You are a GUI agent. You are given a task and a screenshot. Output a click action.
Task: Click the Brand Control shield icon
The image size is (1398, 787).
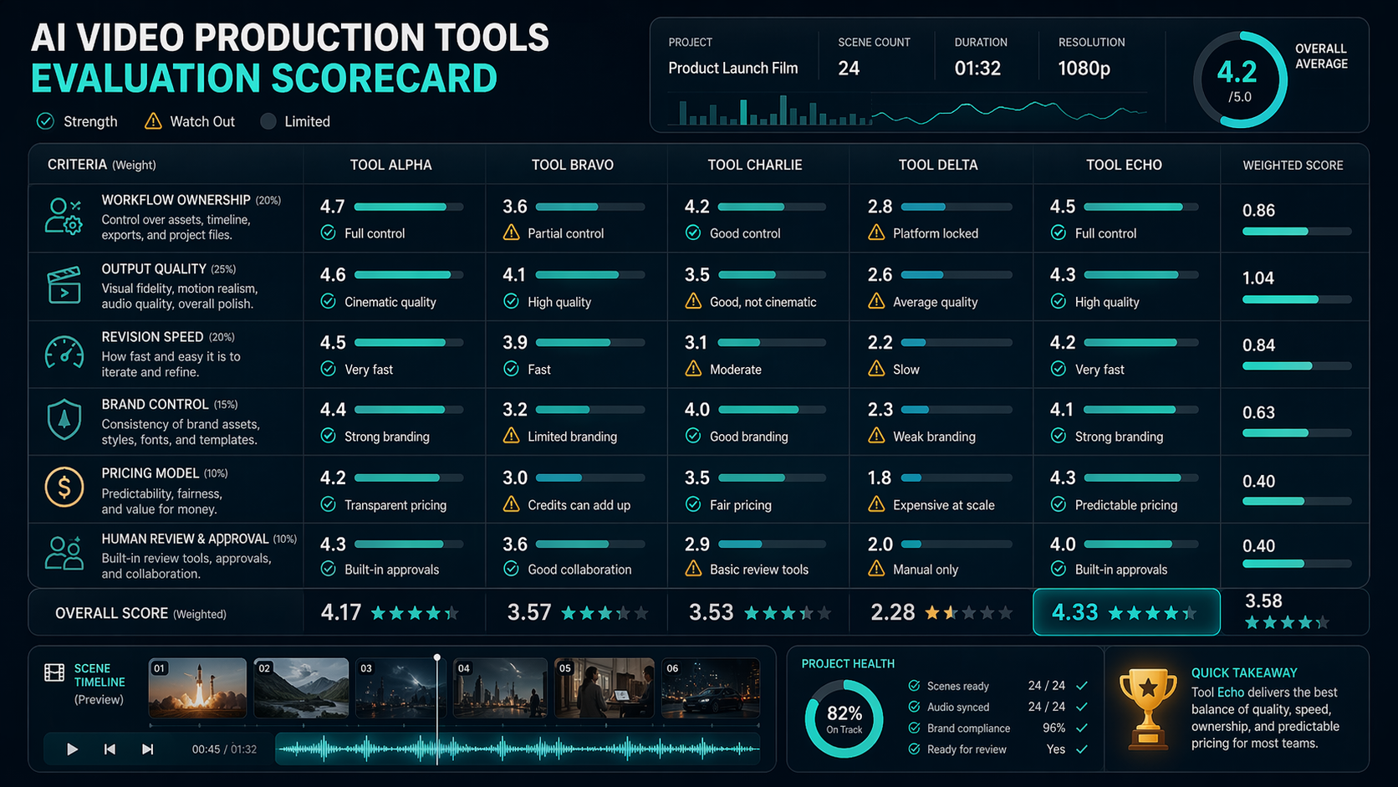coord(64,420)
